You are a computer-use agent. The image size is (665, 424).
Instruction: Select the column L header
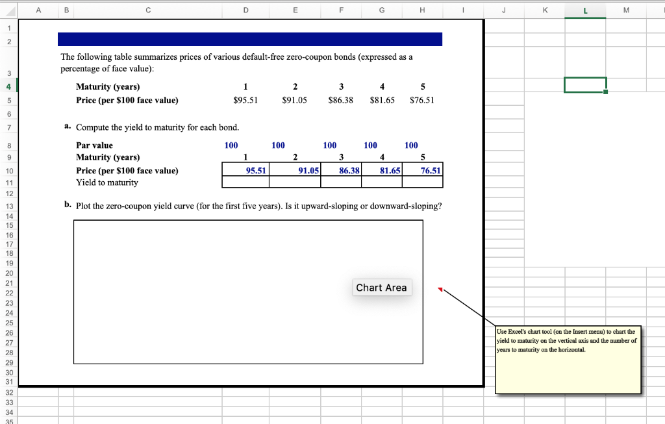[x=585, y=10]
